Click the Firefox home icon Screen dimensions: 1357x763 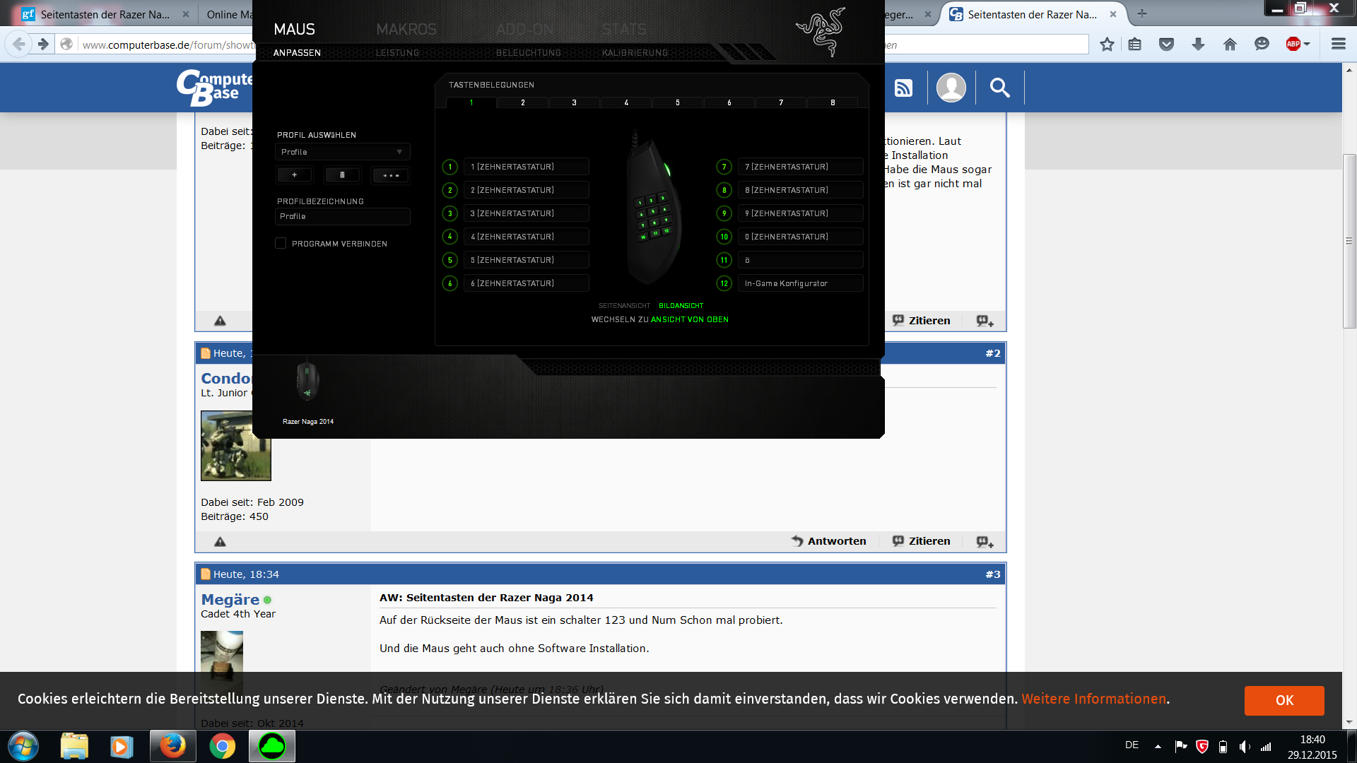pos(1230,45)
